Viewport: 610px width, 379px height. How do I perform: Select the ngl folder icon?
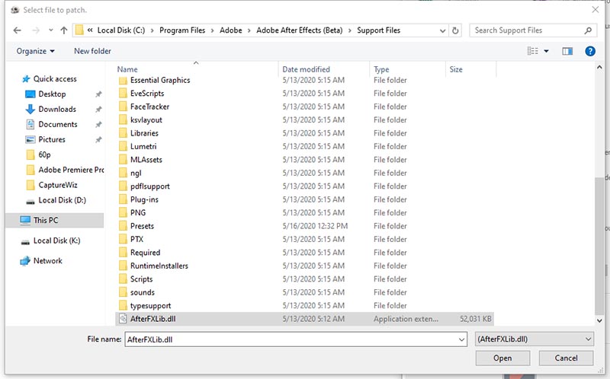(123, 173)
